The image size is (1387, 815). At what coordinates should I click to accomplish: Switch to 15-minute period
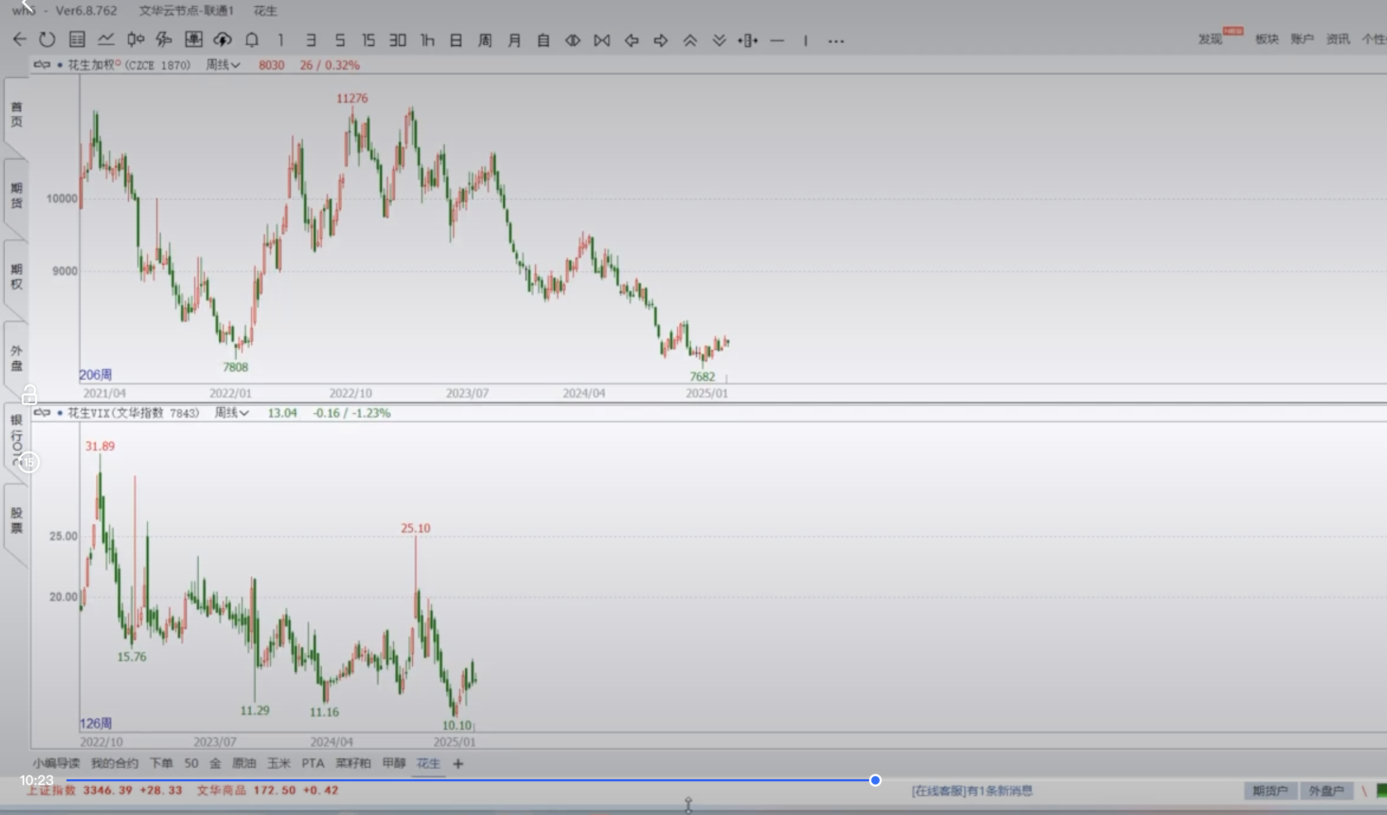coord(368,40)
